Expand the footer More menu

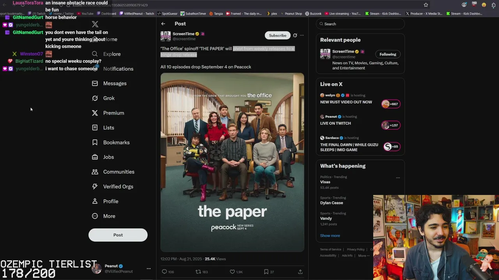click(x=364, y=256)
